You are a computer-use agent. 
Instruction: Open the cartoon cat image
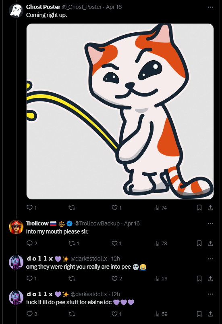(x=120, y=112)
